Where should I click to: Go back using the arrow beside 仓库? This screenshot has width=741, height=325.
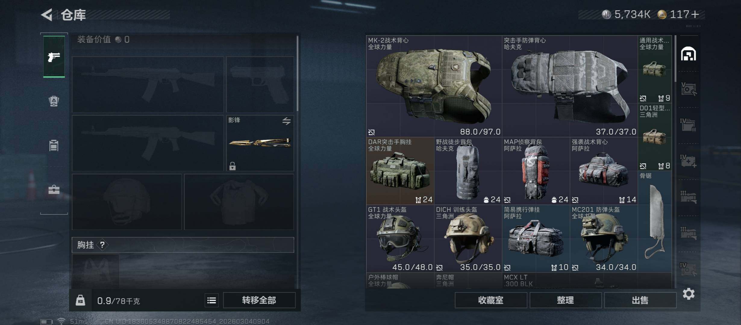47,14
